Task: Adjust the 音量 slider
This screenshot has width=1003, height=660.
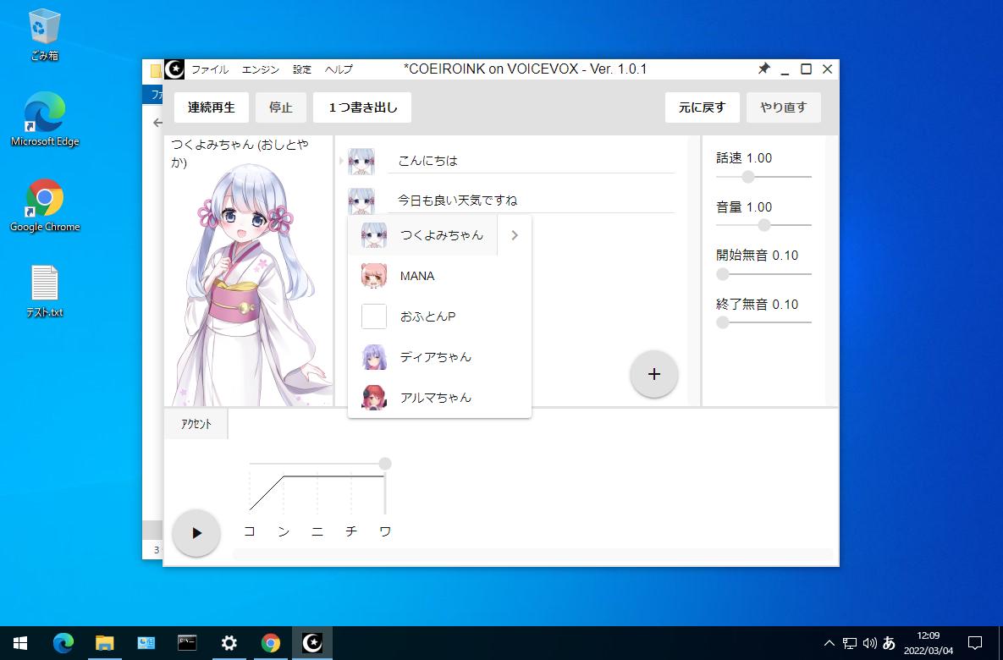Action: [x=763, y=225]
